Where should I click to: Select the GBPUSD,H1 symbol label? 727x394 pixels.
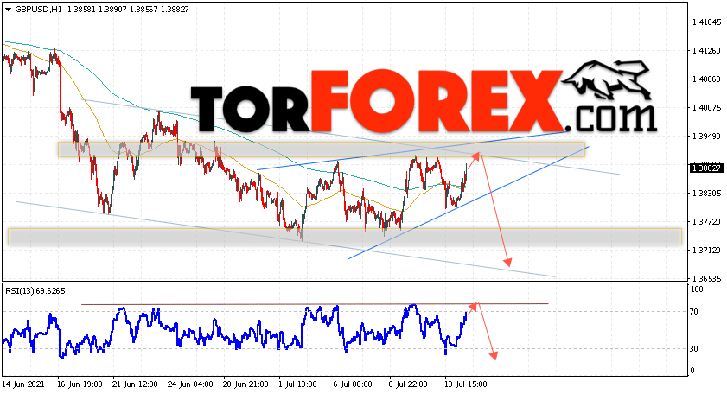point(39,10)
